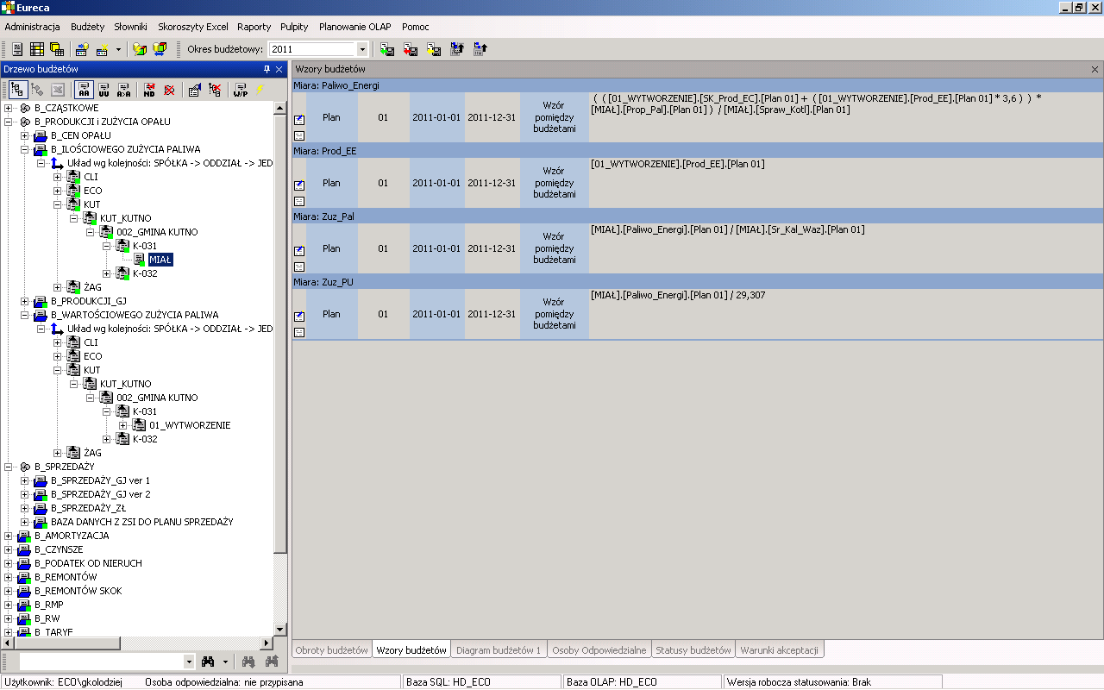Click the yellow grid table toolbar icon
Screen dimensions: 1104x690
click(x=37, y=49)
